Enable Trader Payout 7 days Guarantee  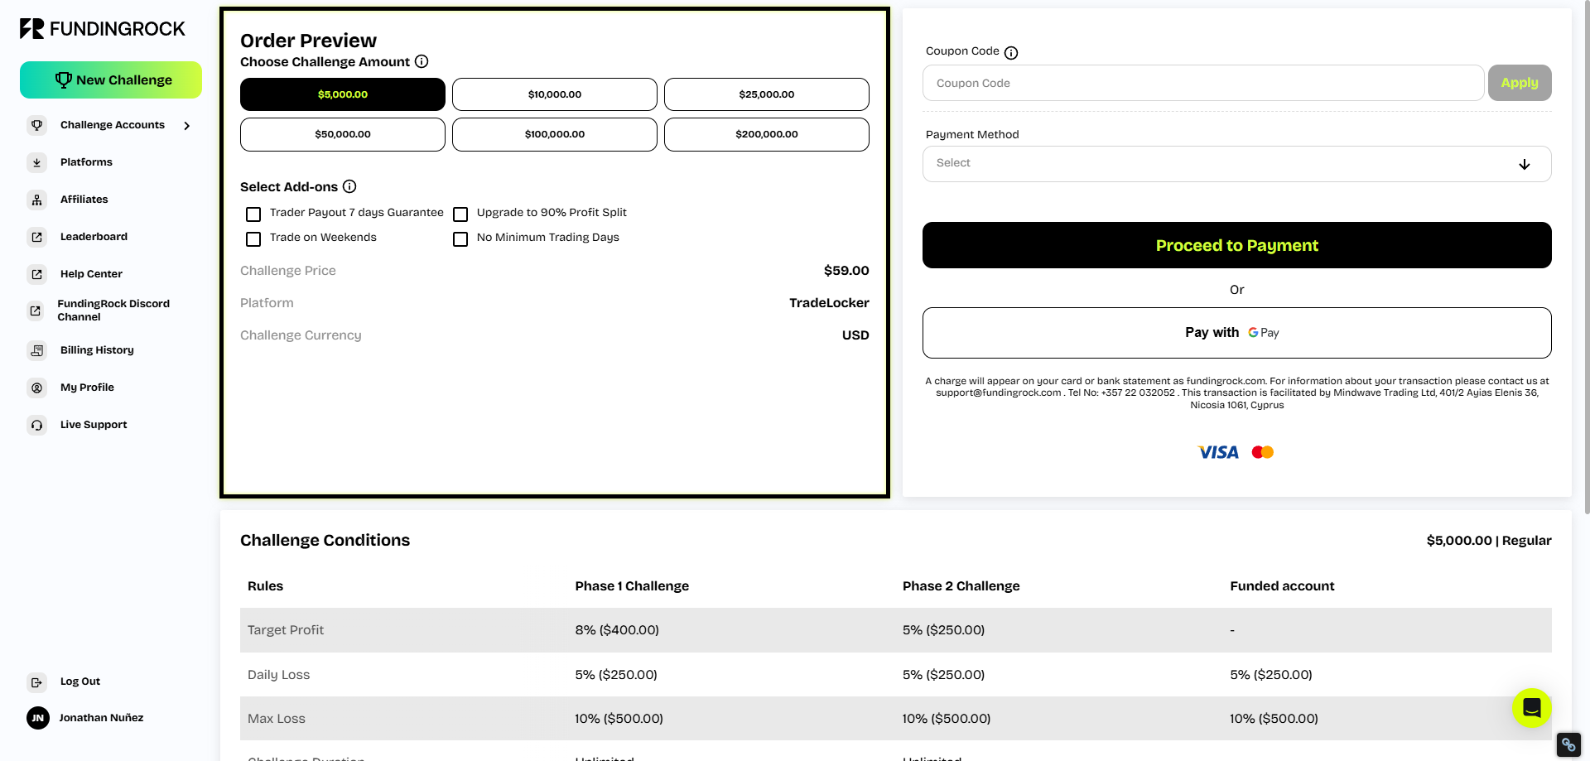point(253,214)
